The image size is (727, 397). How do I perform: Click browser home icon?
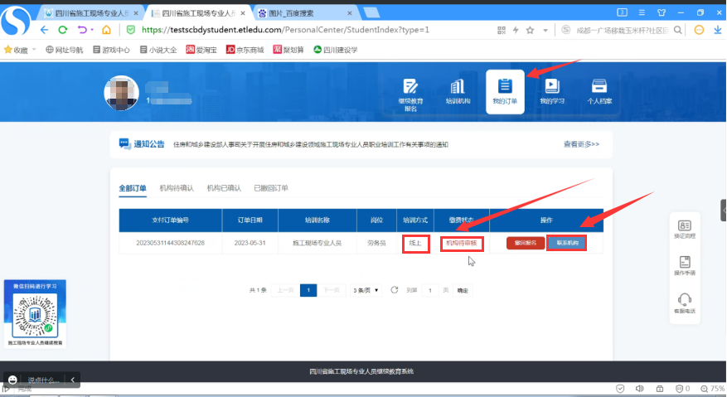pos(106,30)
